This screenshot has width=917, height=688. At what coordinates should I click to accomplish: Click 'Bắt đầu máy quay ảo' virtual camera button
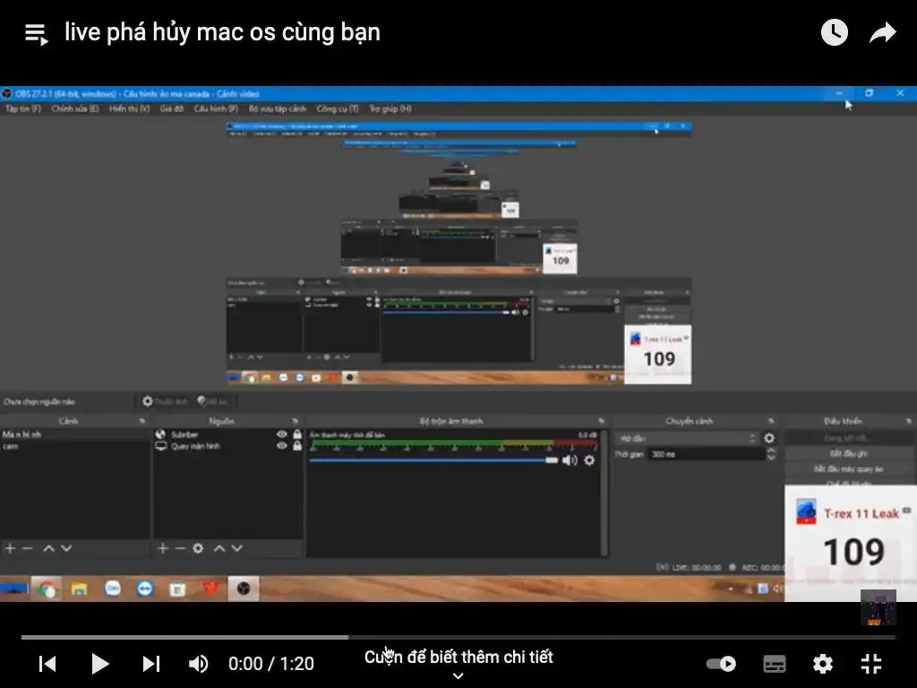coord(849,469)
